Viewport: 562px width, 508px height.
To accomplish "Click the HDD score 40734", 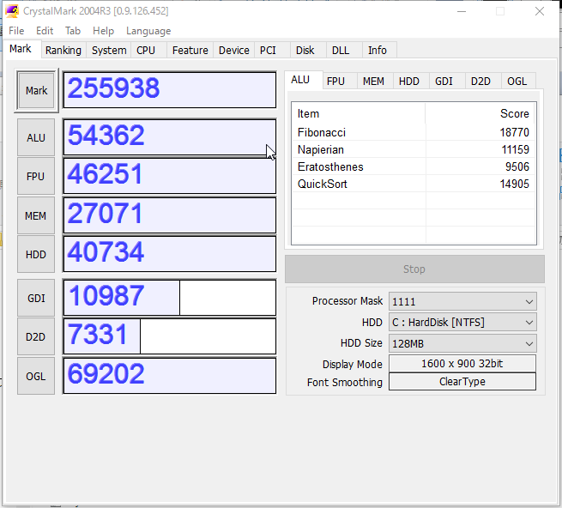I will coord(170,254).
